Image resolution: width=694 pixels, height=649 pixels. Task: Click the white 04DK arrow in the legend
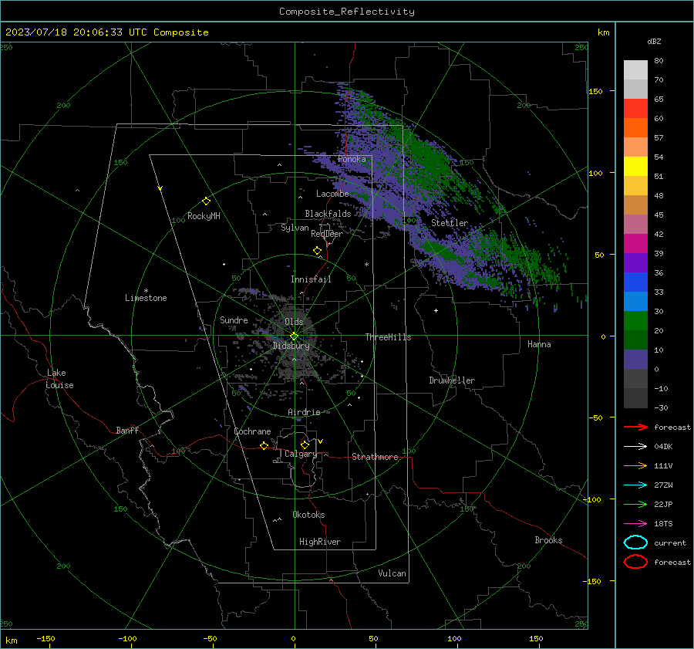tap(635, 446)
